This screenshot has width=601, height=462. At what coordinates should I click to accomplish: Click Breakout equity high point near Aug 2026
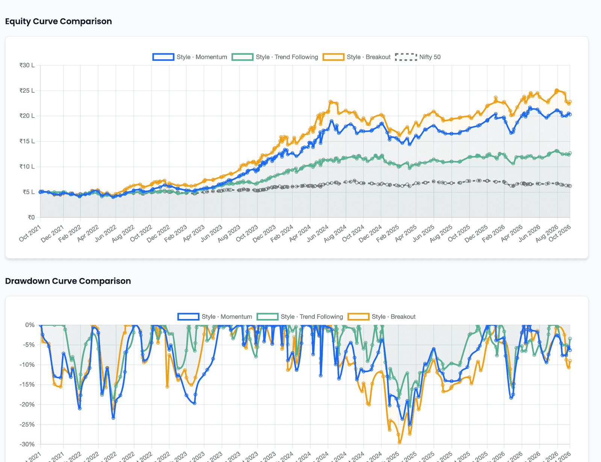(x=557, y=90)
